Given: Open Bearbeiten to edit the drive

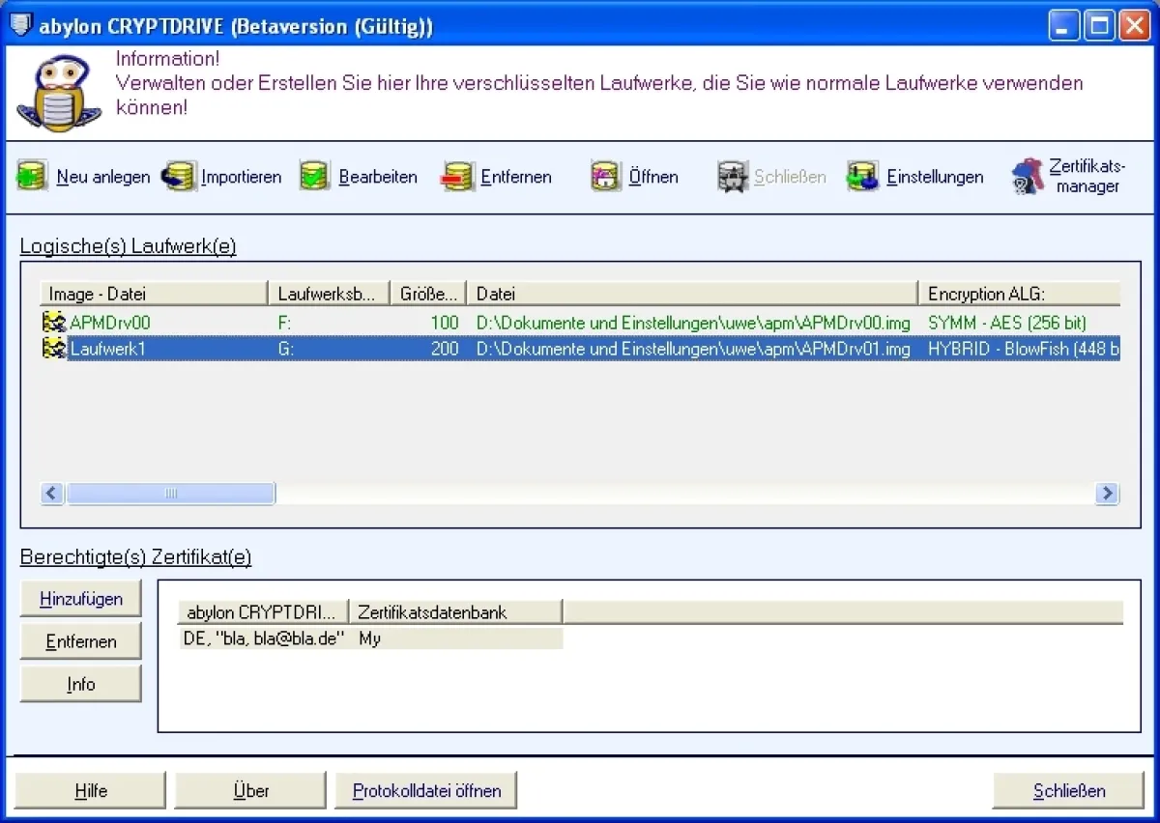Looking at the screenshot, I should [315, 177].
